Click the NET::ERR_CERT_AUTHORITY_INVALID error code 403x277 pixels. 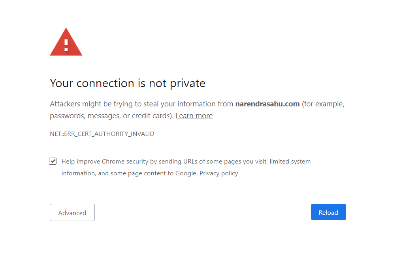[x=102, y=134]
